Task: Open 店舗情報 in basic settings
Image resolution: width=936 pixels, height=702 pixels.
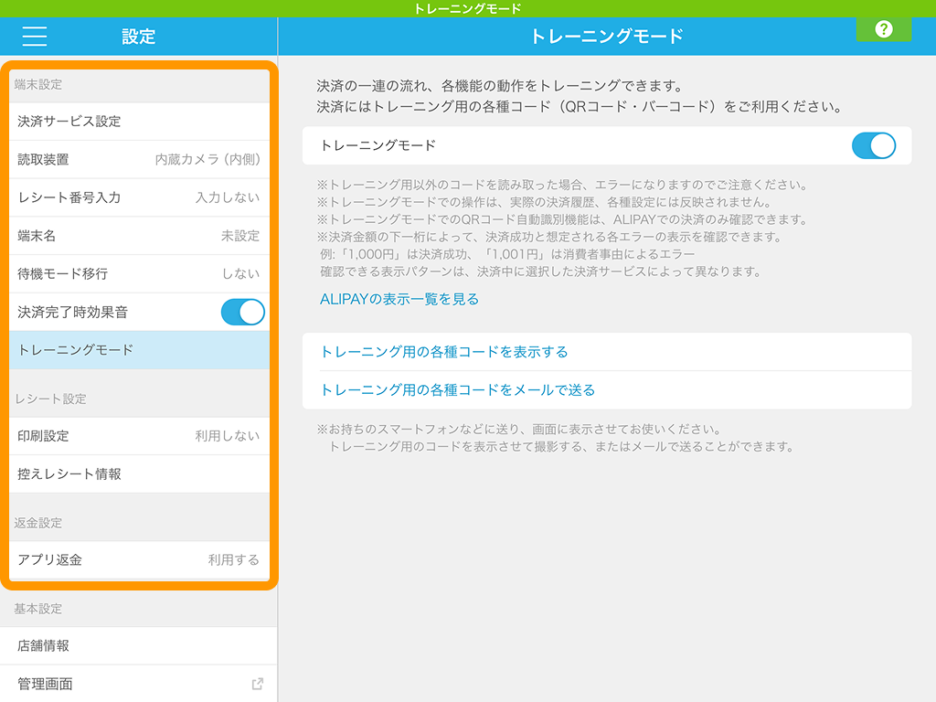Action: pyautogui.click(x=139, y=645)
